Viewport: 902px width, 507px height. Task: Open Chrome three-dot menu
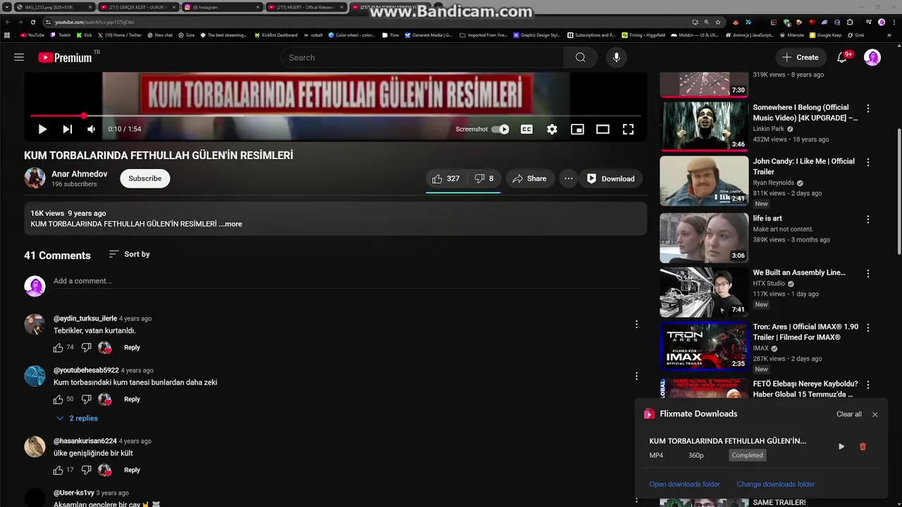(893, 22)
